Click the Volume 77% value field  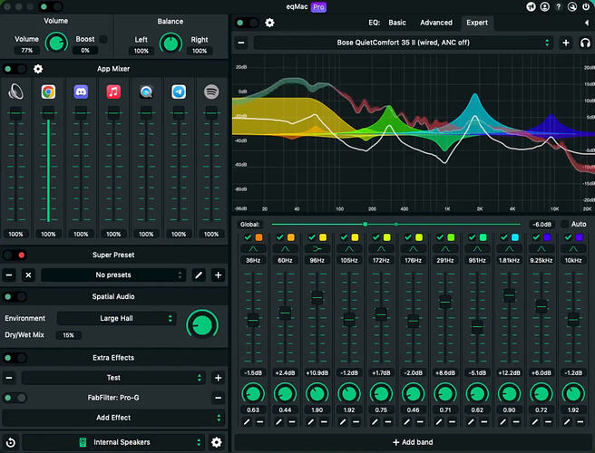26,51
